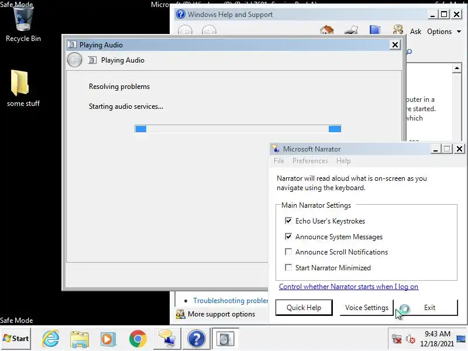Click the Ask person icon in Help toolbar

(398, 30)
